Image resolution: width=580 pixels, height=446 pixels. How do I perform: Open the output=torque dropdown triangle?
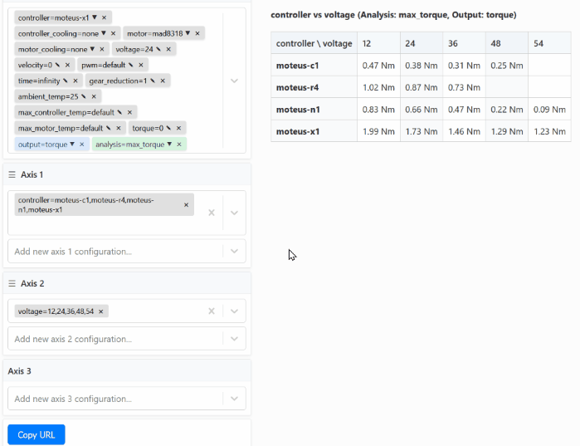coord(71,144)
